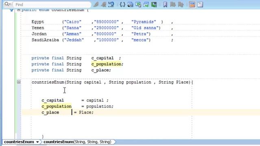Click the Jordan enum constant
The image size is (260, 146).
pos(39,34)
